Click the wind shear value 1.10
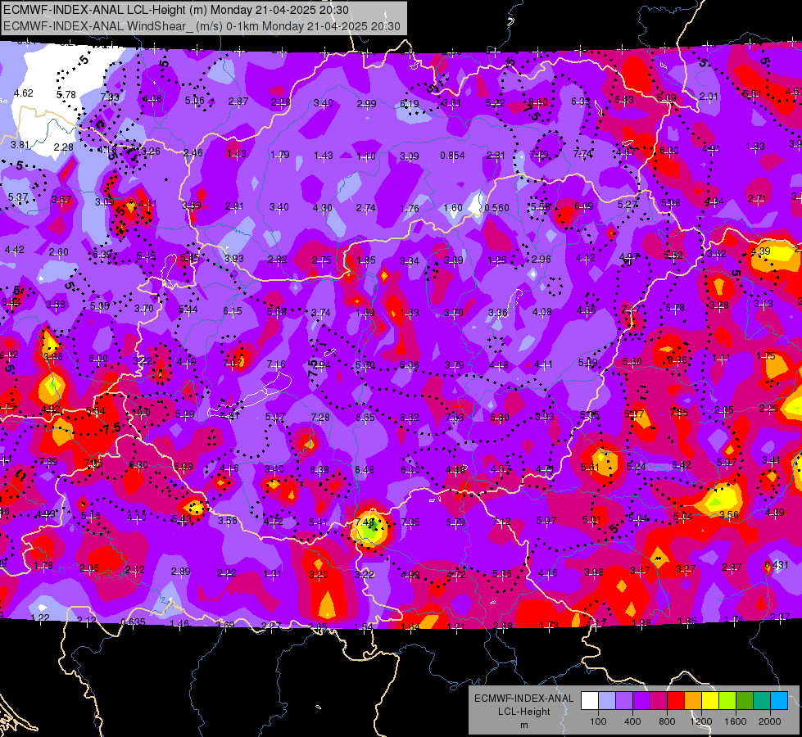 366,156
